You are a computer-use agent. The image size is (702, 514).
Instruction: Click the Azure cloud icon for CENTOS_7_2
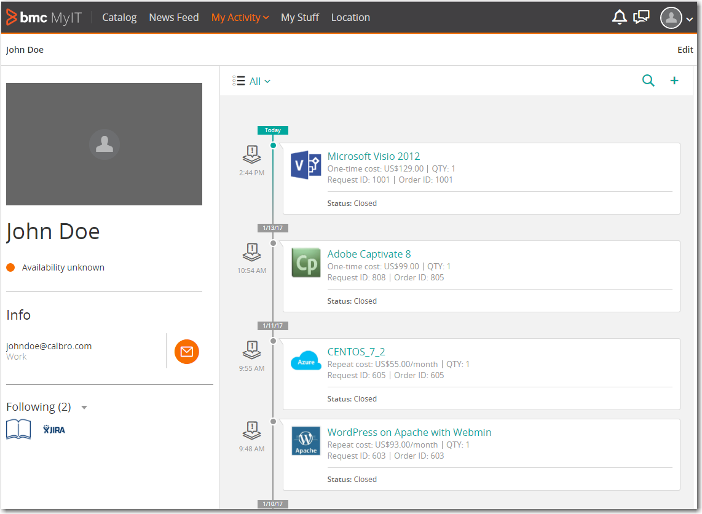[x=306, y=361]
